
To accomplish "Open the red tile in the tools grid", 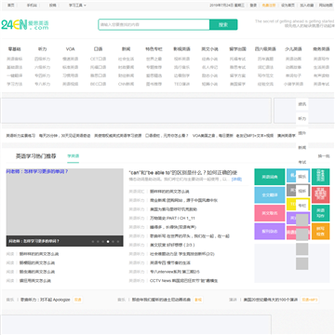I will pos(320,195).
